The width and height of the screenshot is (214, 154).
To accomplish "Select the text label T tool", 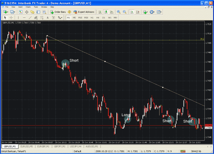I will 53,17.
